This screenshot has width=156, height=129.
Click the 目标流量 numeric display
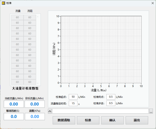(x=35, y=104)
